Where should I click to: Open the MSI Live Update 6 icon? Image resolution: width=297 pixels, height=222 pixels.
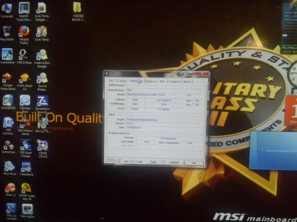(11, 212)
